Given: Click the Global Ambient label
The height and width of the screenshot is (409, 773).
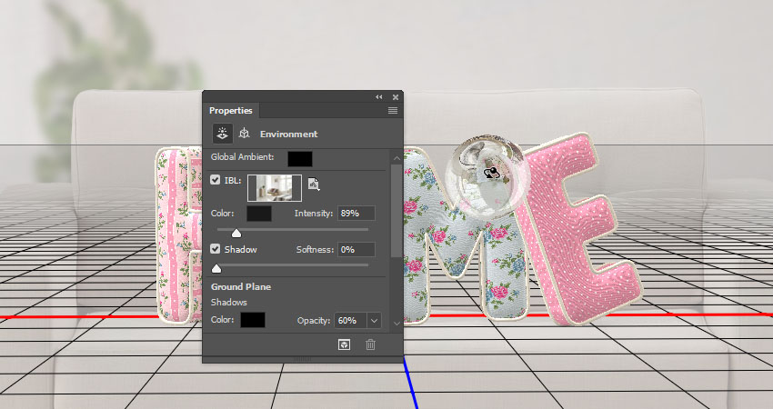Looking at the screenshot, I should point(242,156).
